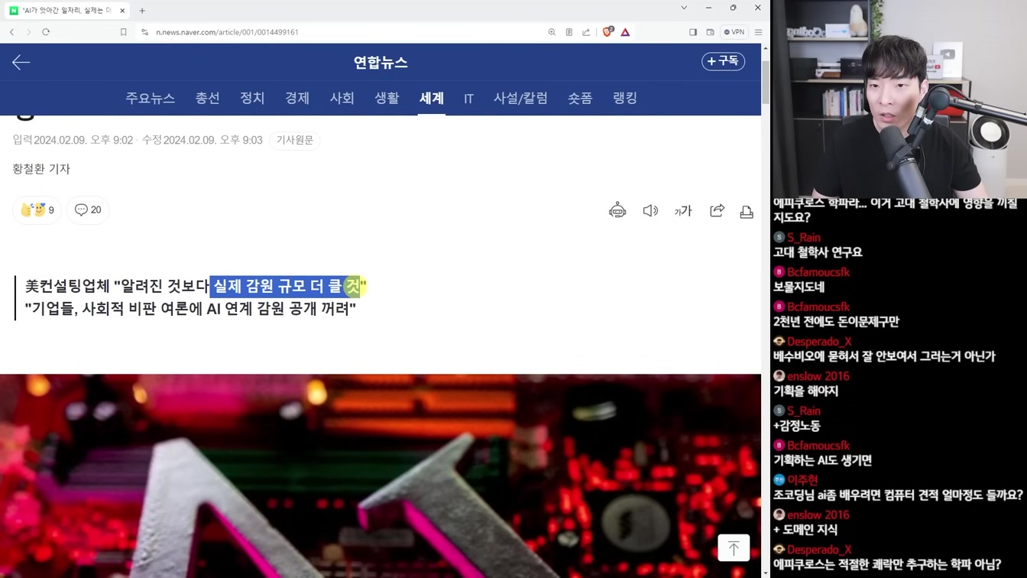This screenshot has width=1027, height=578.
Task: Subscribe with the +구독 button
Action: [x=723, y=61]
